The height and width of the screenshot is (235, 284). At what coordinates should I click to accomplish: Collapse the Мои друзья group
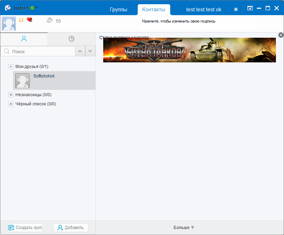coord(11,67)
